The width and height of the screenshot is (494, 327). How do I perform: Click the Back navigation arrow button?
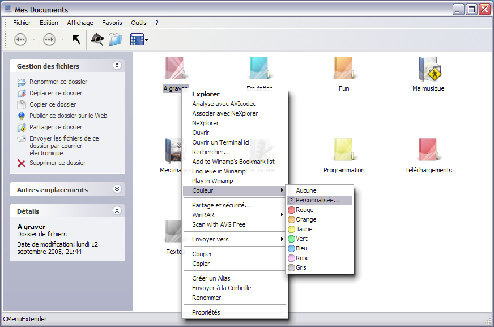20,40
